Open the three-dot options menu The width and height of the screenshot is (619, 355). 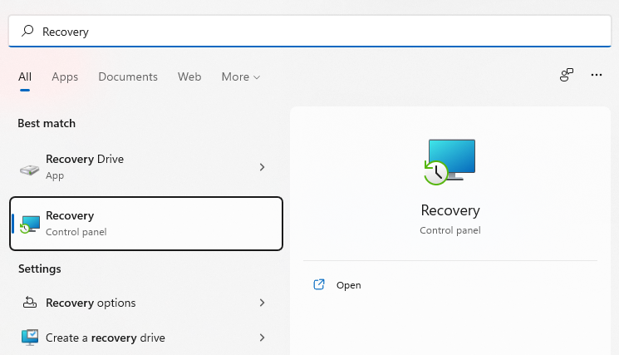tap(596, 76)
